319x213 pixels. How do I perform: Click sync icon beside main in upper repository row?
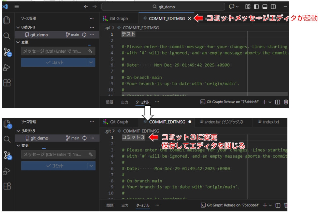[84, 35]
